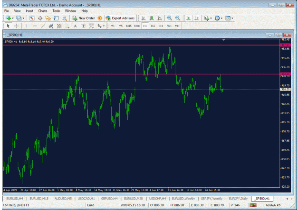Draw a horizontal line tool
The width and height of the screenshot is (297, 210).
point(35,26)
